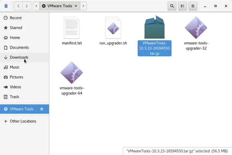Click the Home house icon
The width and height of the screenshot is (232, 155).
point(6,38)
